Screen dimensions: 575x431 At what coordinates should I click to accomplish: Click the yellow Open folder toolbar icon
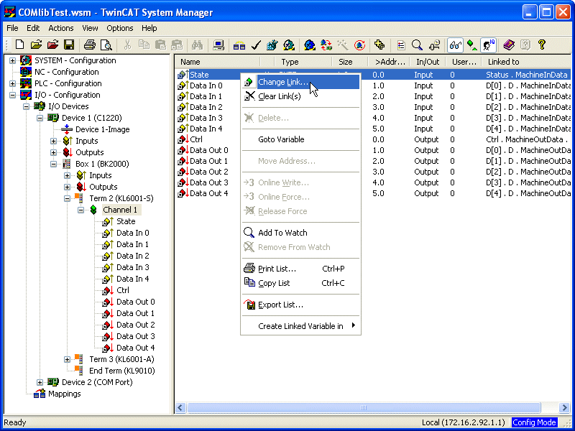[37, 45]
